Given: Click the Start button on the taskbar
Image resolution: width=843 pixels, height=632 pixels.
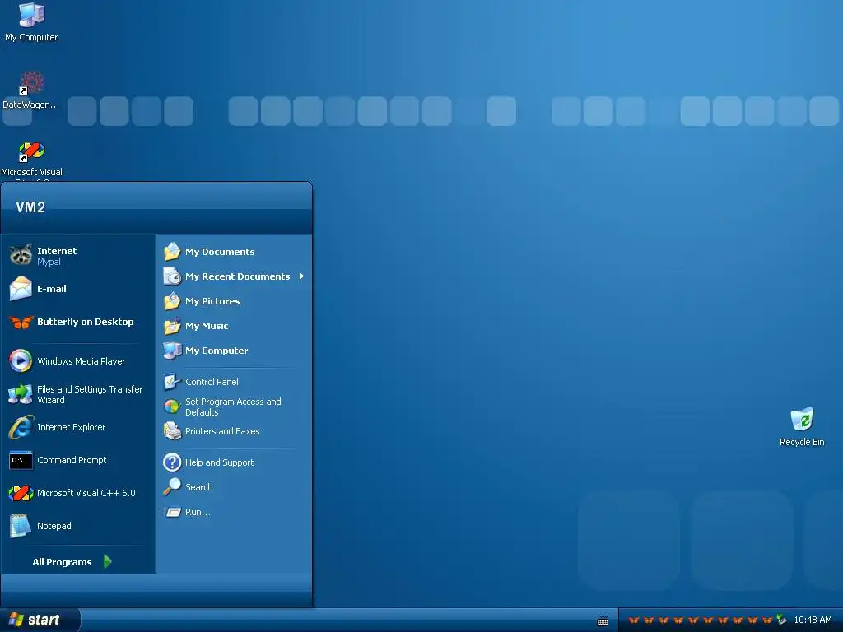Looking at the screenshot, I should coord(39,620).
